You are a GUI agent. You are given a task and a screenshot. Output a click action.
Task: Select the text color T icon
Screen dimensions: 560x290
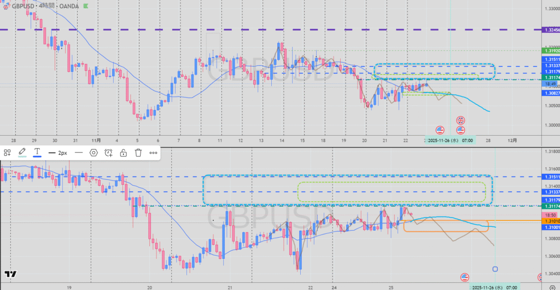38,153
